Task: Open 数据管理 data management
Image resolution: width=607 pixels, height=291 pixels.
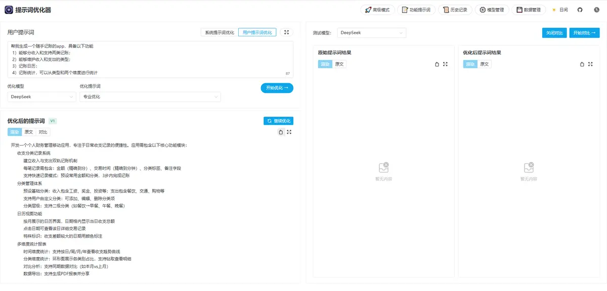Action: (x=529, y=10)
